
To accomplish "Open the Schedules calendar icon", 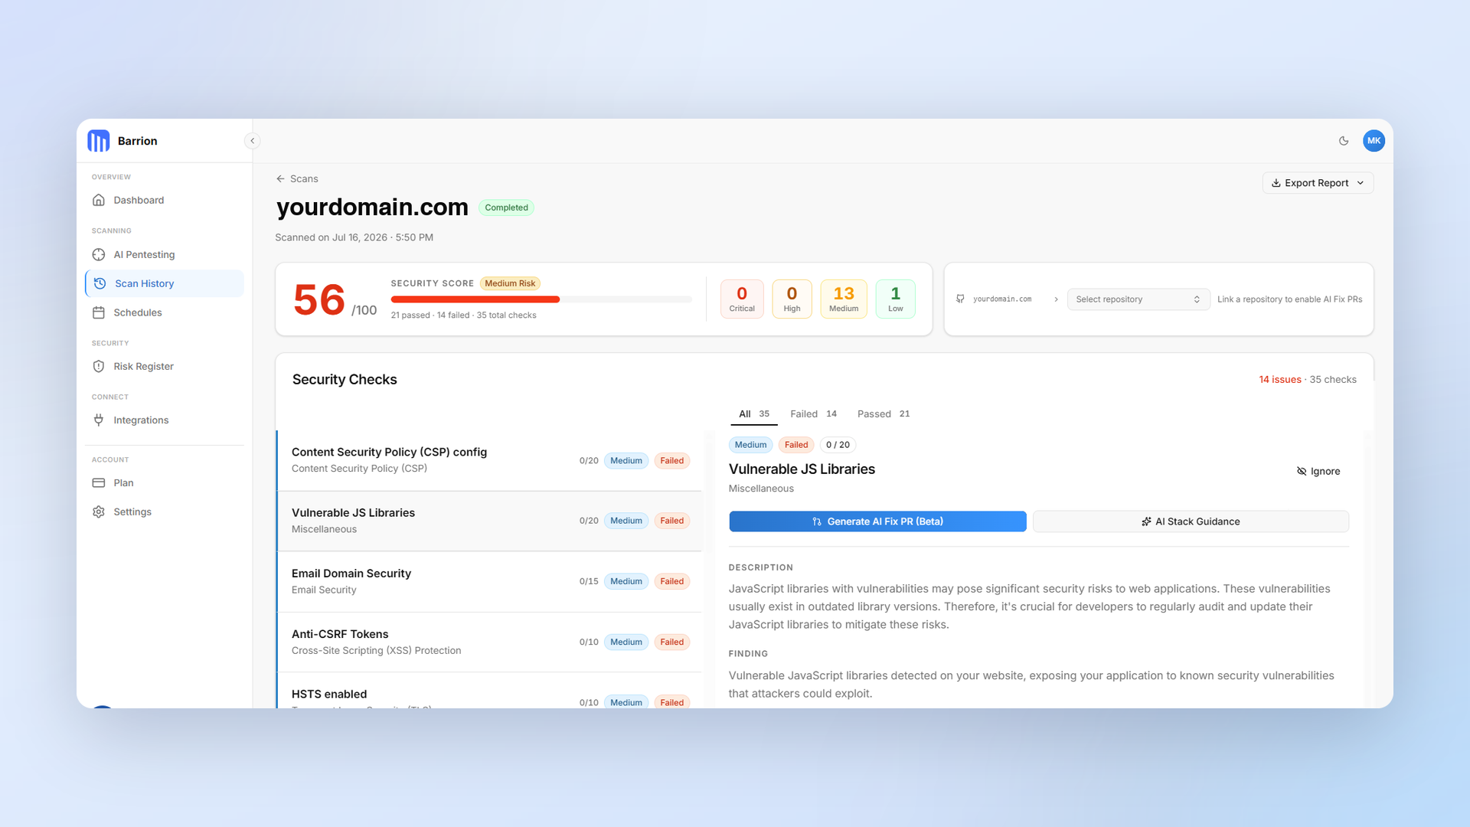I will 99,312.
